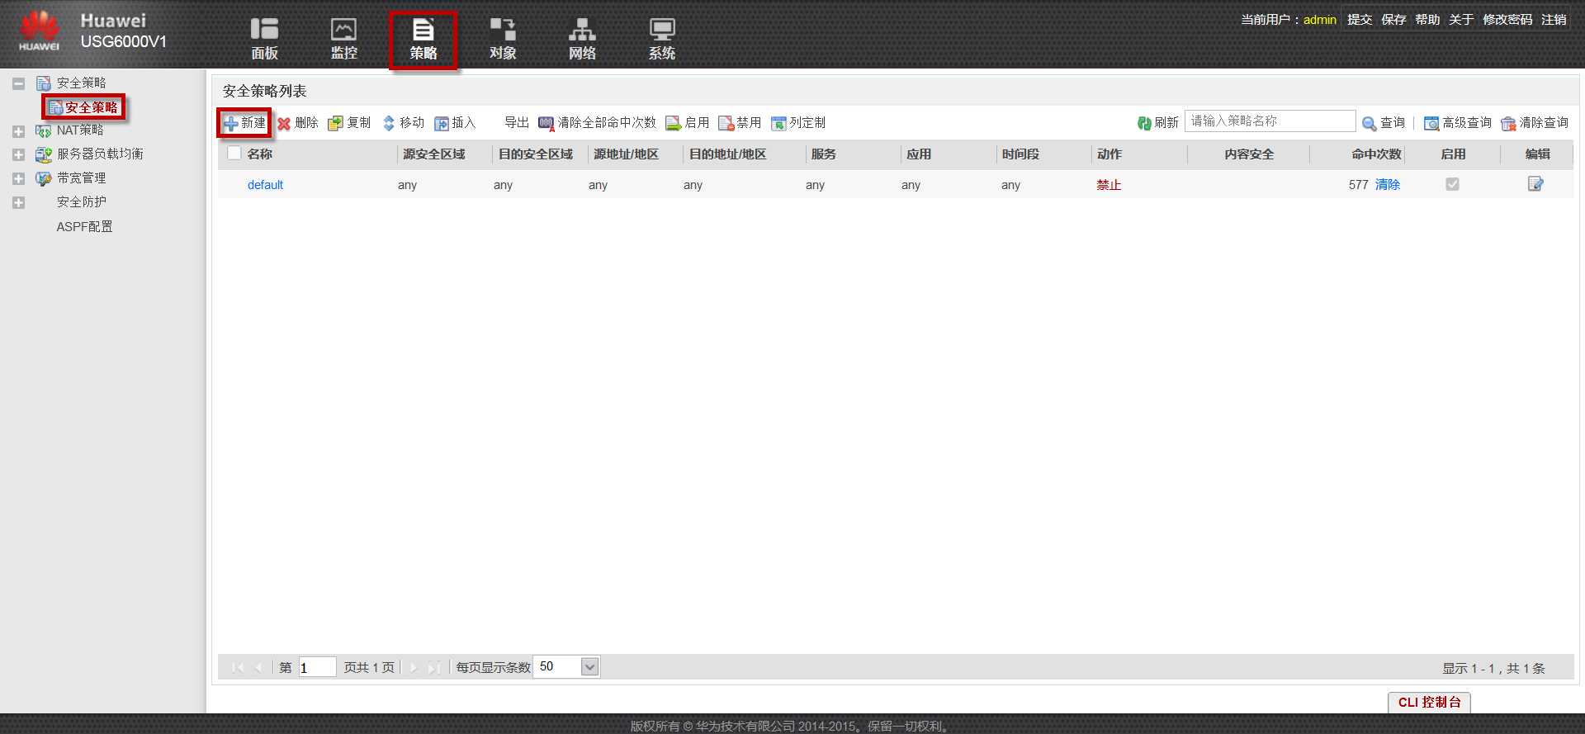The image size is (1585, 734).
Task: Click 新建 to create a policy
Action: [244, 123]
